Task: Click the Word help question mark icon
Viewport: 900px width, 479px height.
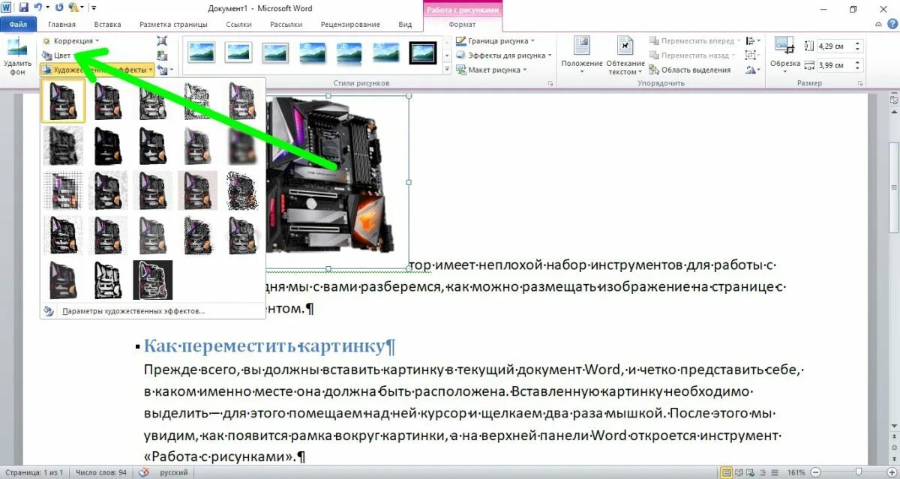Action: (892, 24)
